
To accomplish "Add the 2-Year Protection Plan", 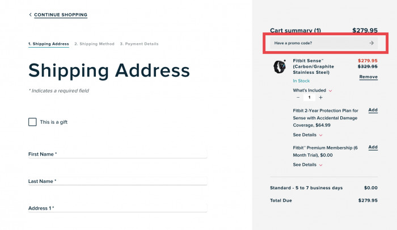I will coord(373,110).
